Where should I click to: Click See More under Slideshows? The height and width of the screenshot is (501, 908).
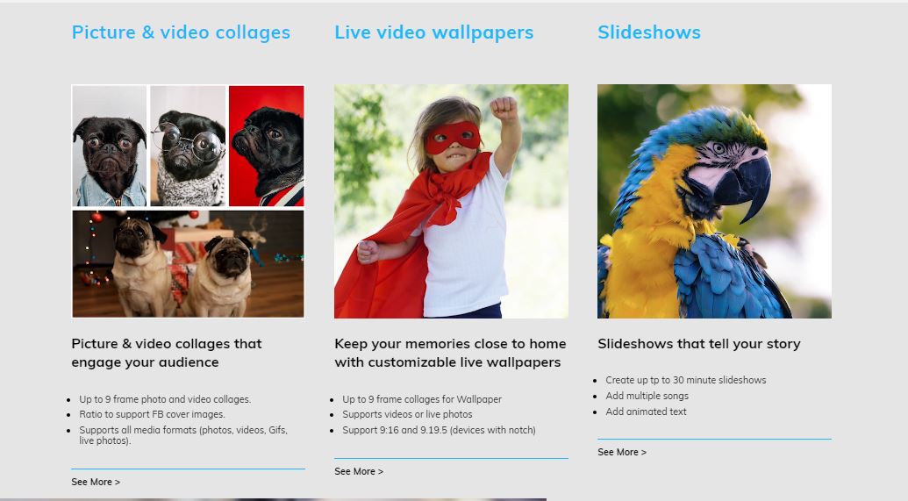click(x=622, y=452)
